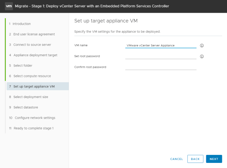Select step 11 Ready to complete stage 1
227x168 pixels.
pyautogui.click(x=31, y=128)
